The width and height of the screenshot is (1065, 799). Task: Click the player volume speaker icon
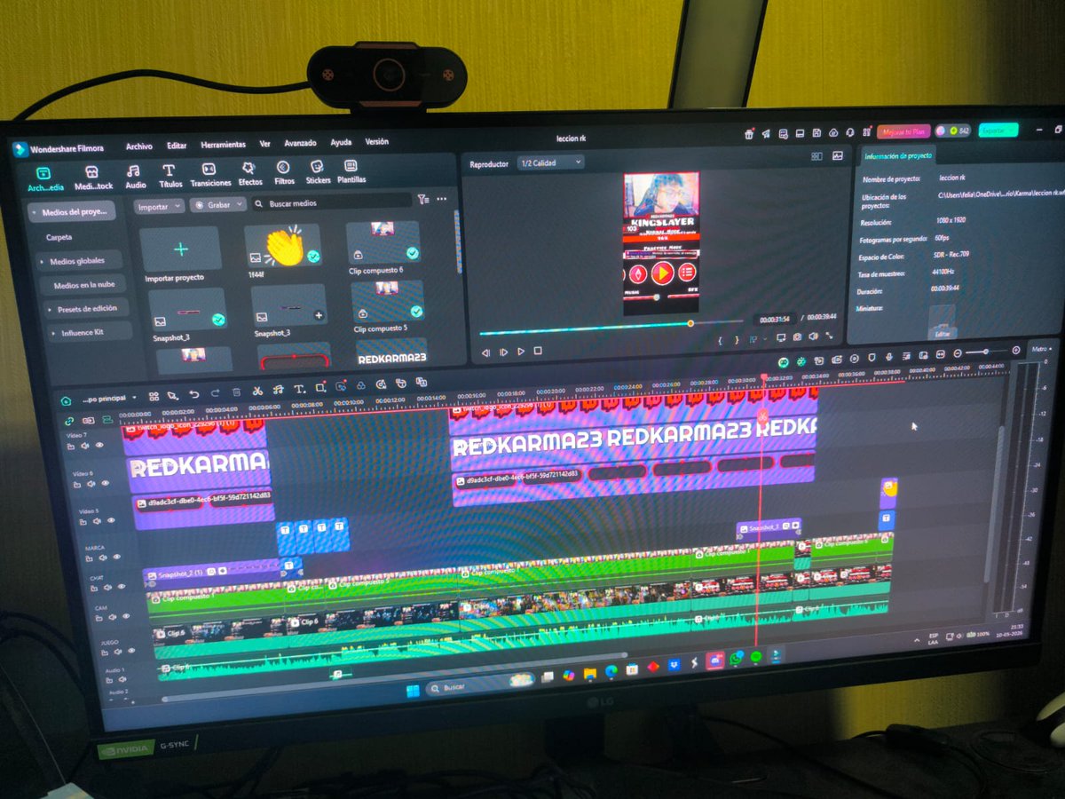[813, 336]
